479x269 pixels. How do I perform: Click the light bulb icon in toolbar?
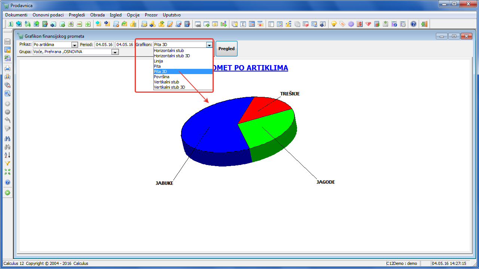pos(334,24)
